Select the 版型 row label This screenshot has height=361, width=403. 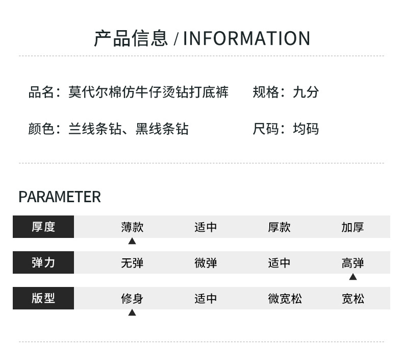click(43, 298)
